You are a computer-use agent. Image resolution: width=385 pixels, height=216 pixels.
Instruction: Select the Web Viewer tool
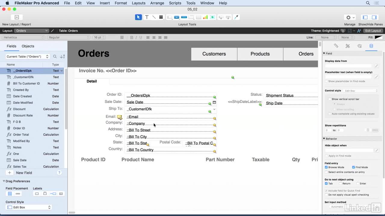[213, 17]
